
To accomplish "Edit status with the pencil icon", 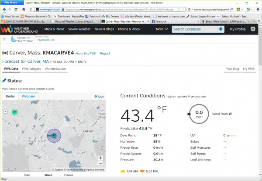I will click(4, 80).
